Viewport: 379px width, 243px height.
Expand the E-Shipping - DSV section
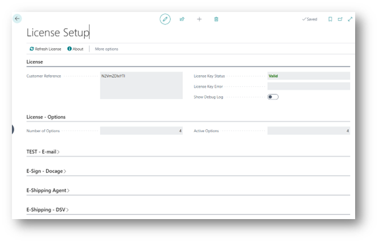(48, 210)
